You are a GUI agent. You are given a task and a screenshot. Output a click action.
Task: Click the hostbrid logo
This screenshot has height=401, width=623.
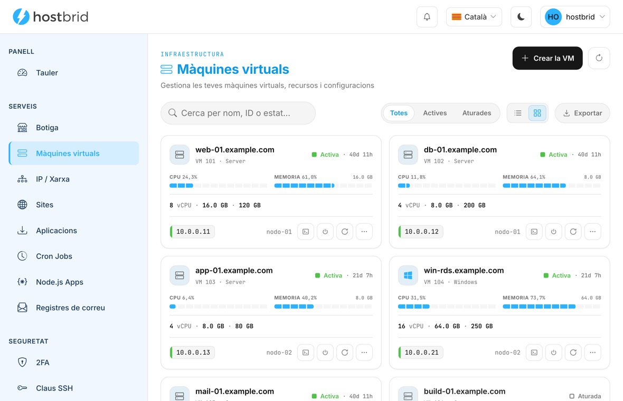click(x=51, y=17)
